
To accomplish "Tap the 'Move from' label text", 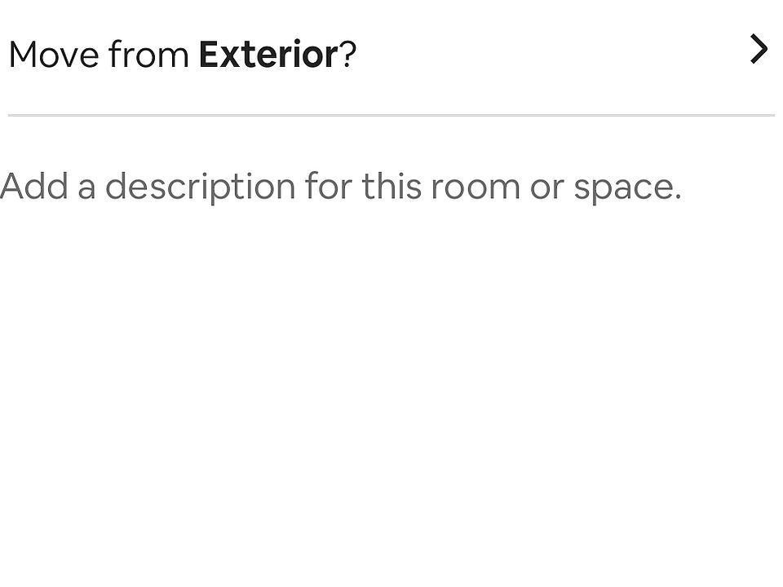I will (x=99, y=54).
